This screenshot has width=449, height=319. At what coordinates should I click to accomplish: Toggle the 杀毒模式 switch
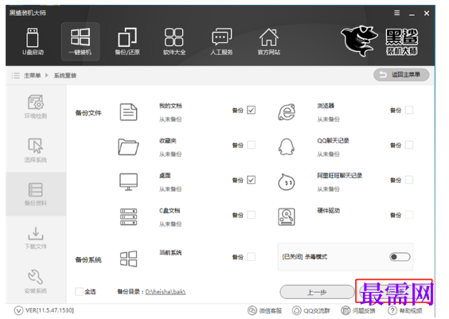400,257
